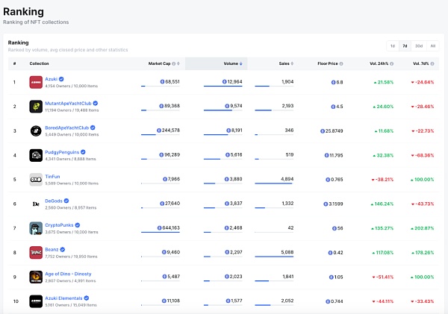The width and height of the screenshot is (448, 314).
Task: Sort by Market Cap column header
Action: pos(168,63)
